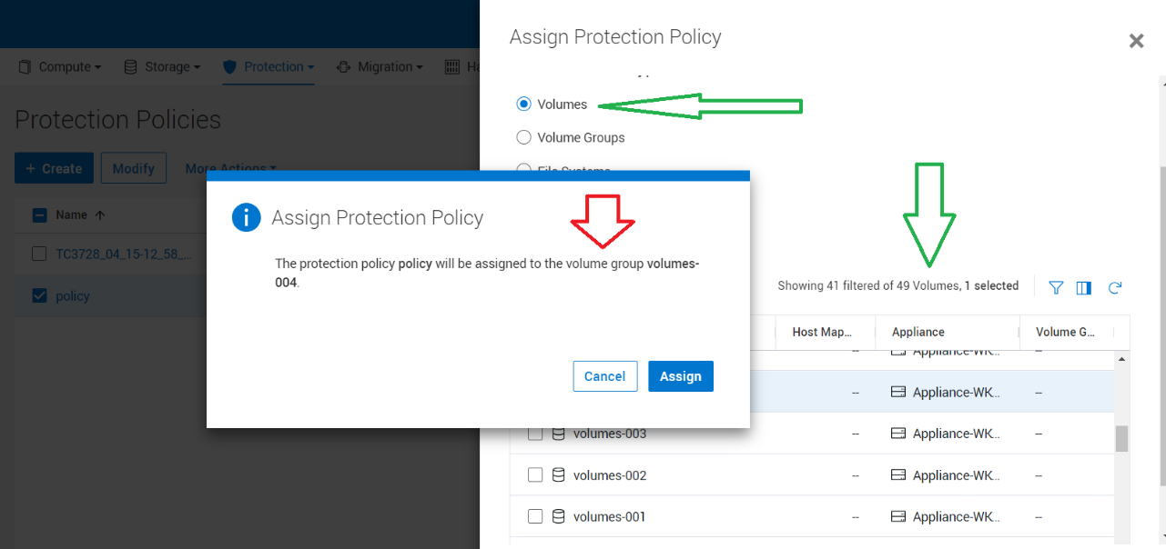Select the Volume Groups radio button

[x=523, y=137]
